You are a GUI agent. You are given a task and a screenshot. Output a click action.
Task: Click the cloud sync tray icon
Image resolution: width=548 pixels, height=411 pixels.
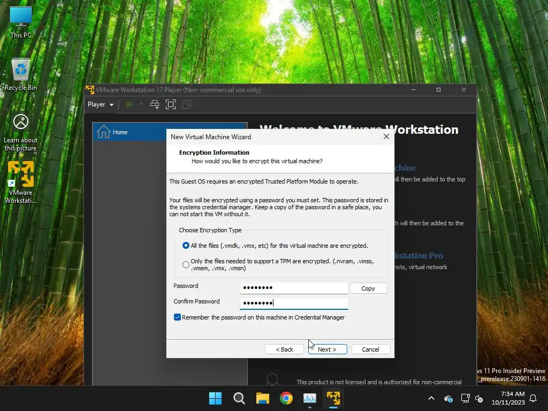point(448,398)
